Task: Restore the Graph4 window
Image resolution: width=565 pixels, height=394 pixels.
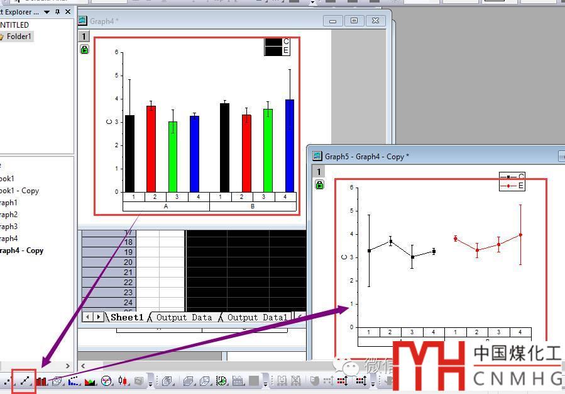Action: 354,21
